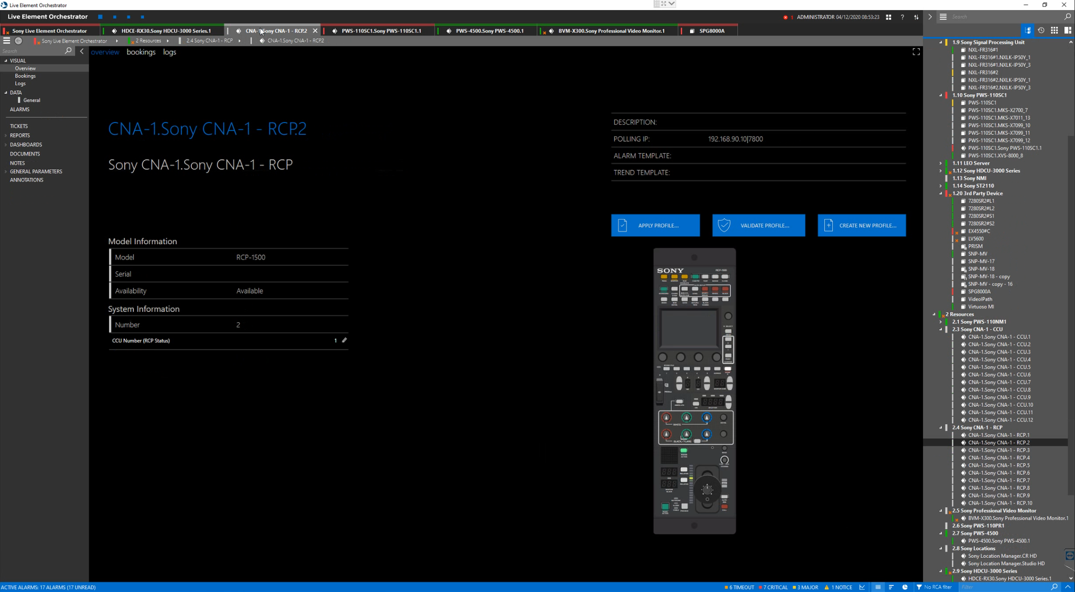Click Apply Profile button
This screenshot has width=1075, height=592.
tap(655, 225)
